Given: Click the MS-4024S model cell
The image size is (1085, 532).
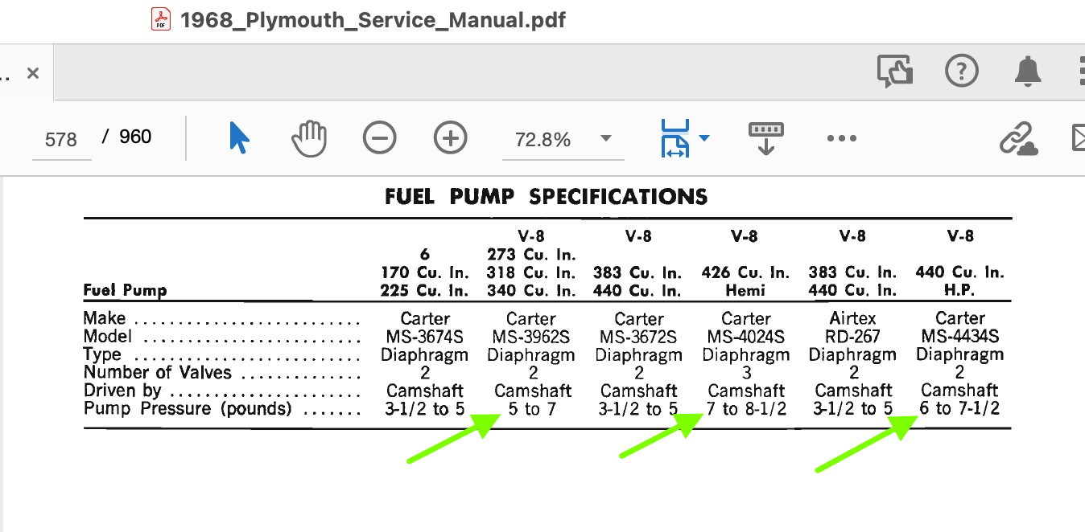Looking at the screenshot, I should (746, 337).
